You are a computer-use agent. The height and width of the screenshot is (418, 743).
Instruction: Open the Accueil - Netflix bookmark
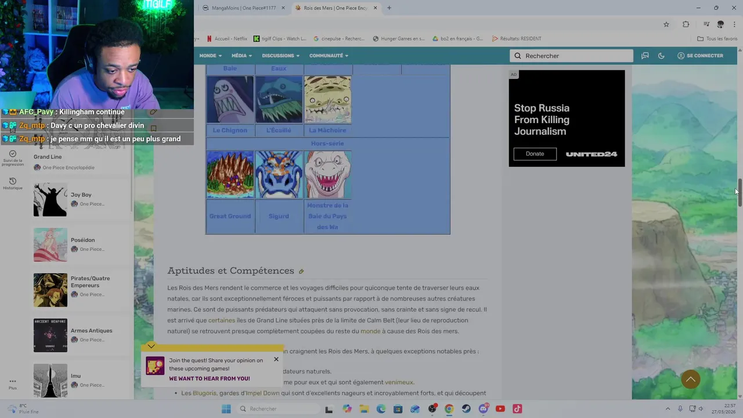coord(227,39)
